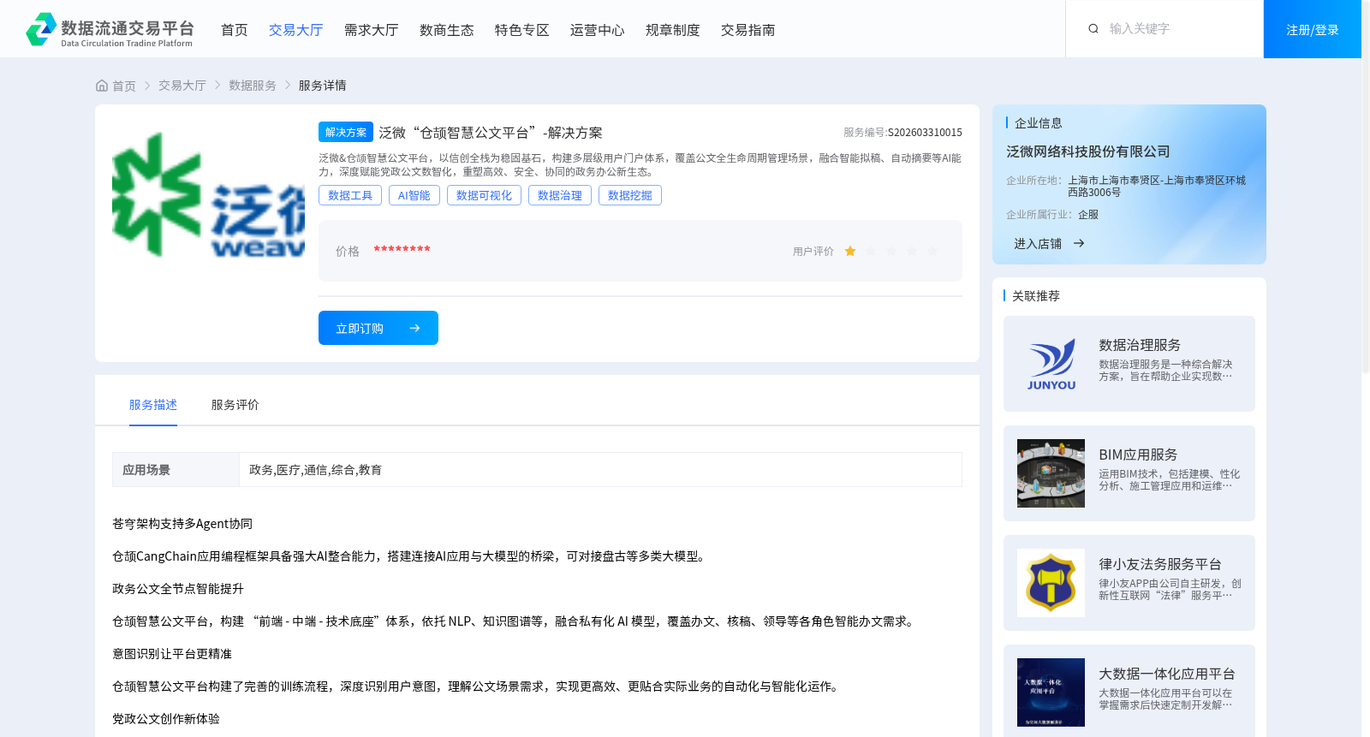Open 交易指南 navigation item

(x=748, y=30)
